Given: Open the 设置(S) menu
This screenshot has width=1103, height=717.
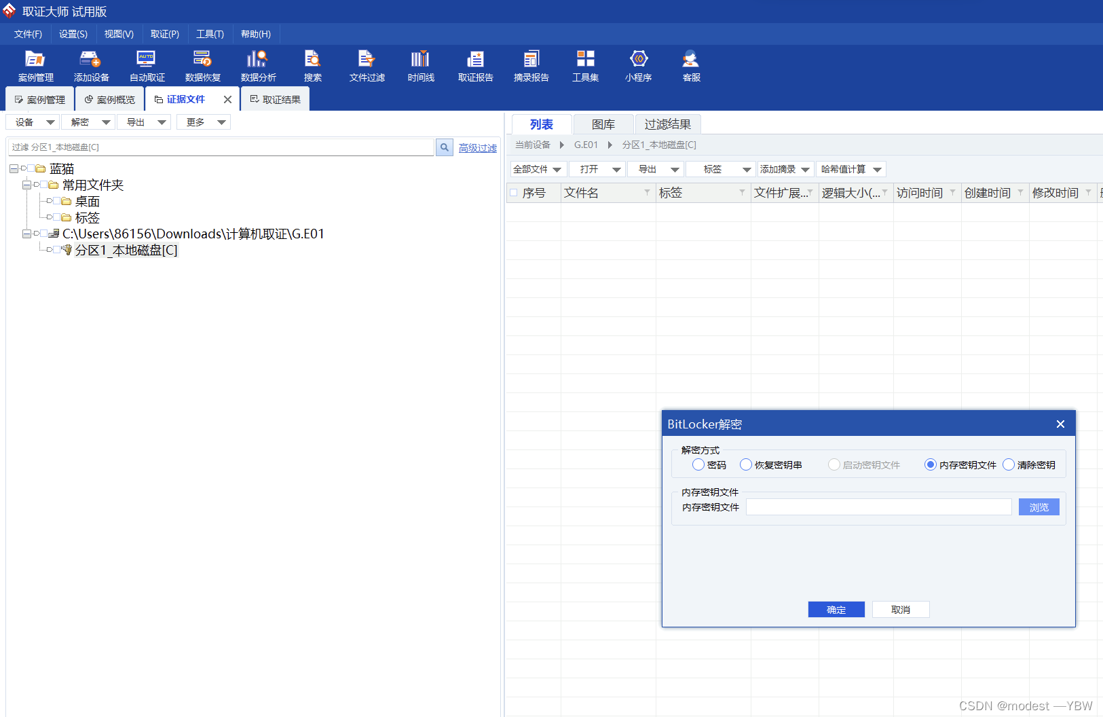Looking at the screenshot, I should pyautogui.click(x=73, y=34).
